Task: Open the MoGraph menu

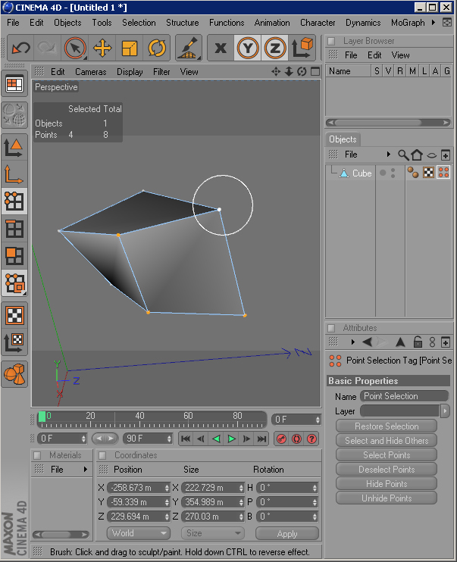Action: tap(408, 23)
